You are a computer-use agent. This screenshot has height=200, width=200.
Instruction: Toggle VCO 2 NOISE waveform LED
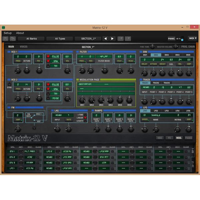click(48, 98)
